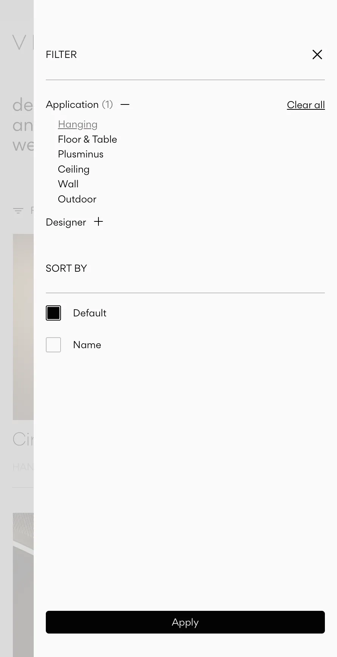Click the Designer section label
The image size is (337, 657).
(x=66, y=222)
